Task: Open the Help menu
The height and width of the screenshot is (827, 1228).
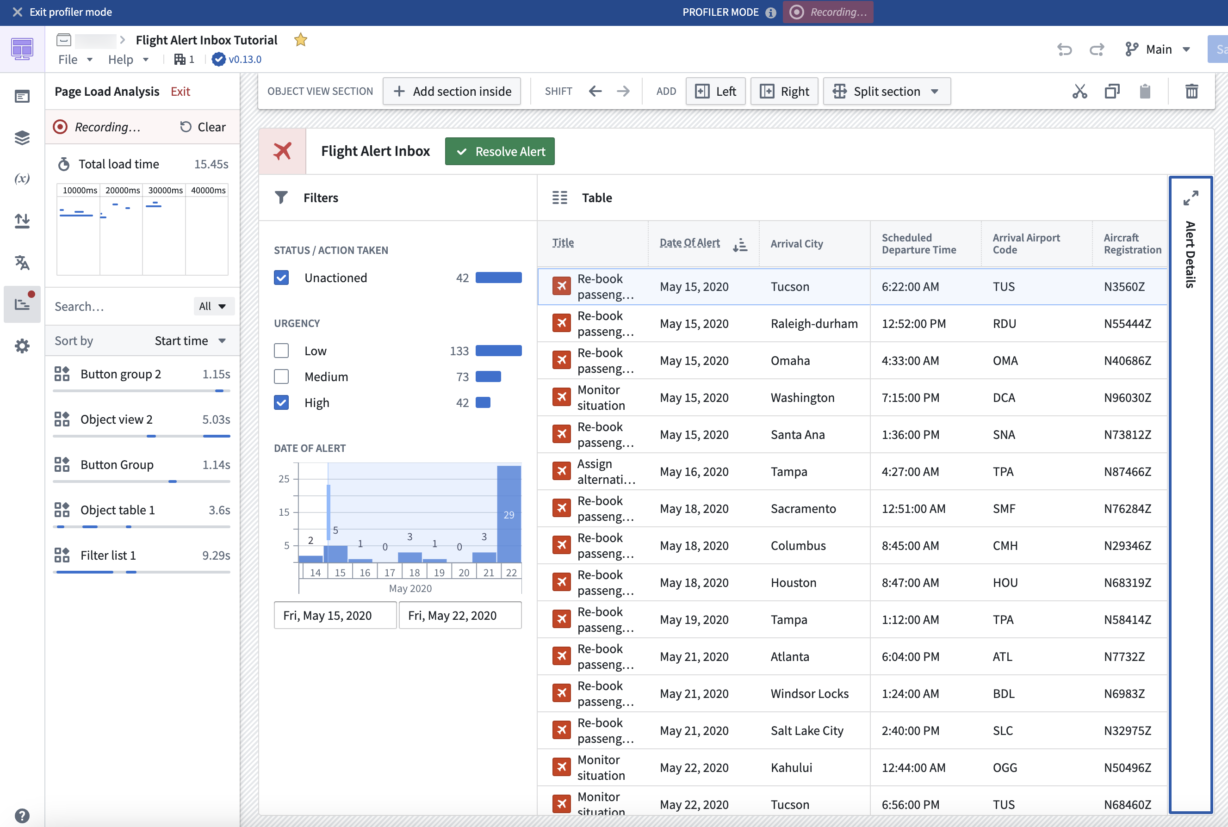Action: (128, 60)
